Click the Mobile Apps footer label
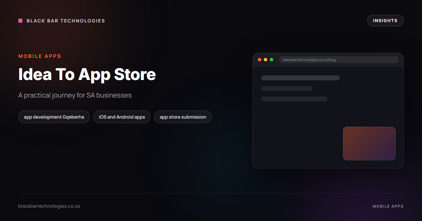The width and height of the screenshot is (422, 221). (x=388, y=206)
